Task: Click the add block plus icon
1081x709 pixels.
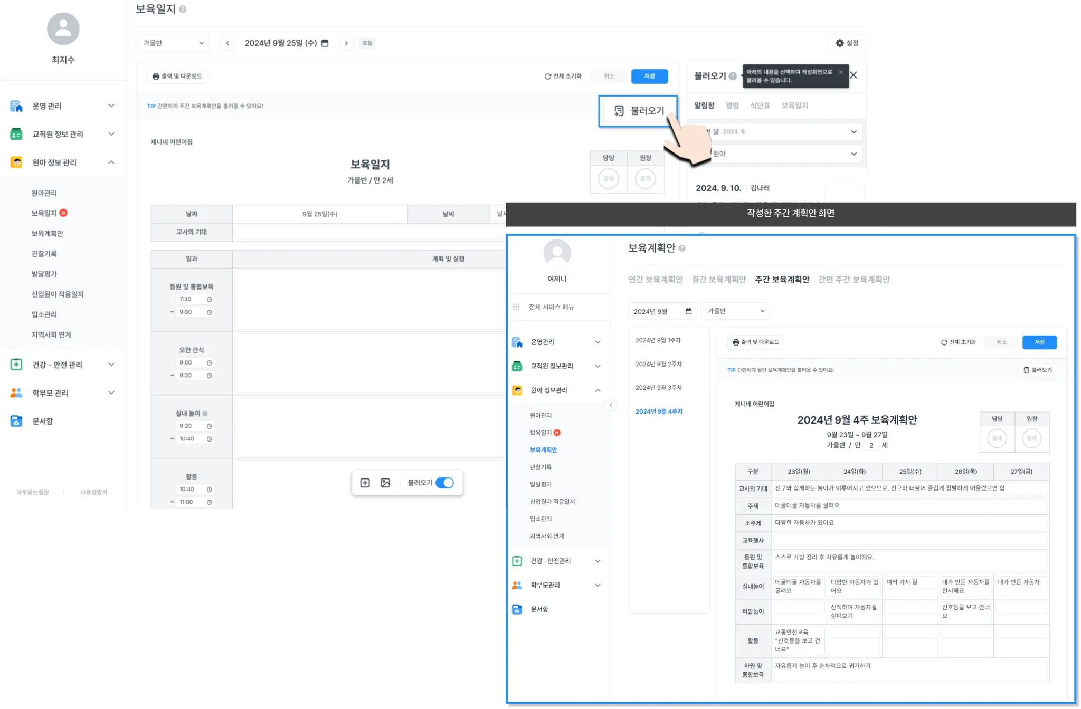Action: click(x=365, y=483)
